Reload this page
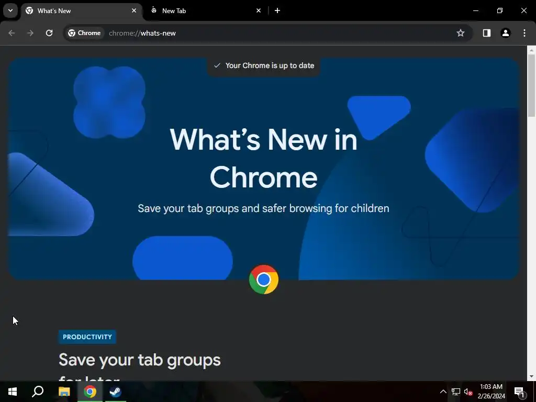Image resolution: width=536 pixels, height=402 pixels. click(x=49, y=33)
